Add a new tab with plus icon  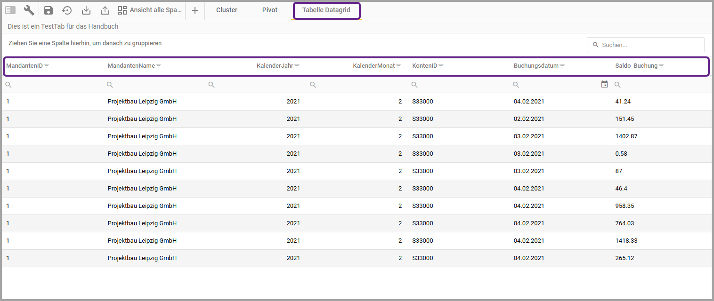[195, 10]
